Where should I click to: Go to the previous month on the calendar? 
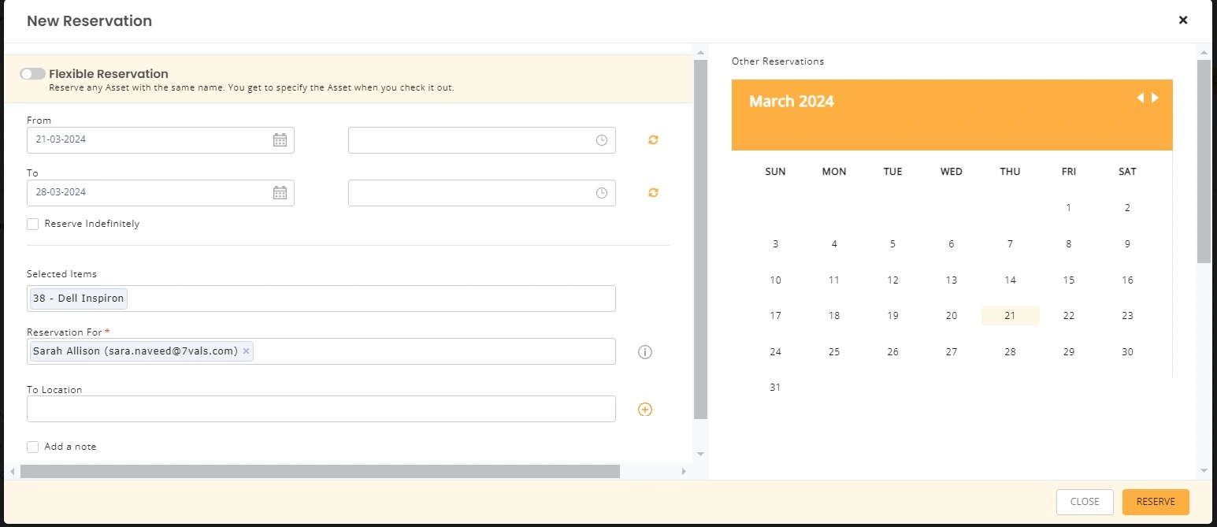tap(1140, 98)
